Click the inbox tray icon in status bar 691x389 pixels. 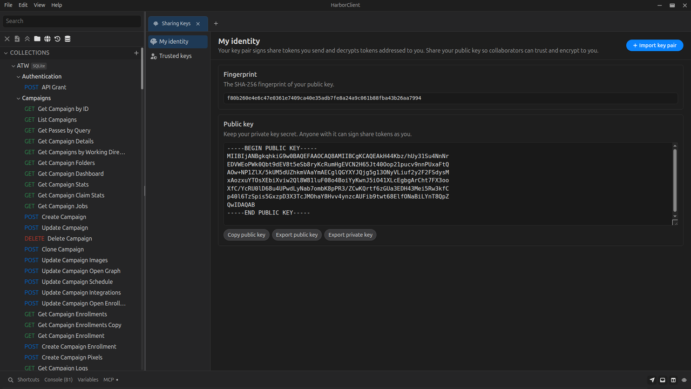(x=662, y=380)
